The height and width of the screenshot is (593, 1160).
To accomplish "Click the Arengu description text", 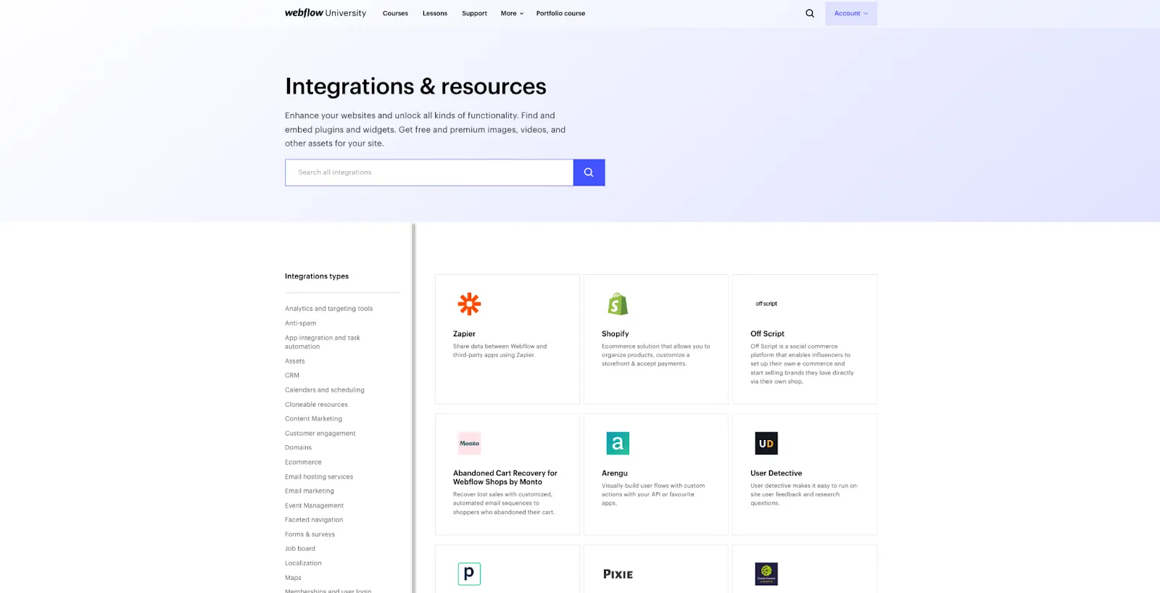I will point(653,494).
